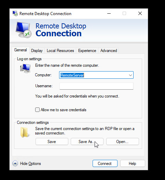This screenshot has width=165, height=180.
Task: Go to the Advanced tab
Action: (x=109, y=51)
